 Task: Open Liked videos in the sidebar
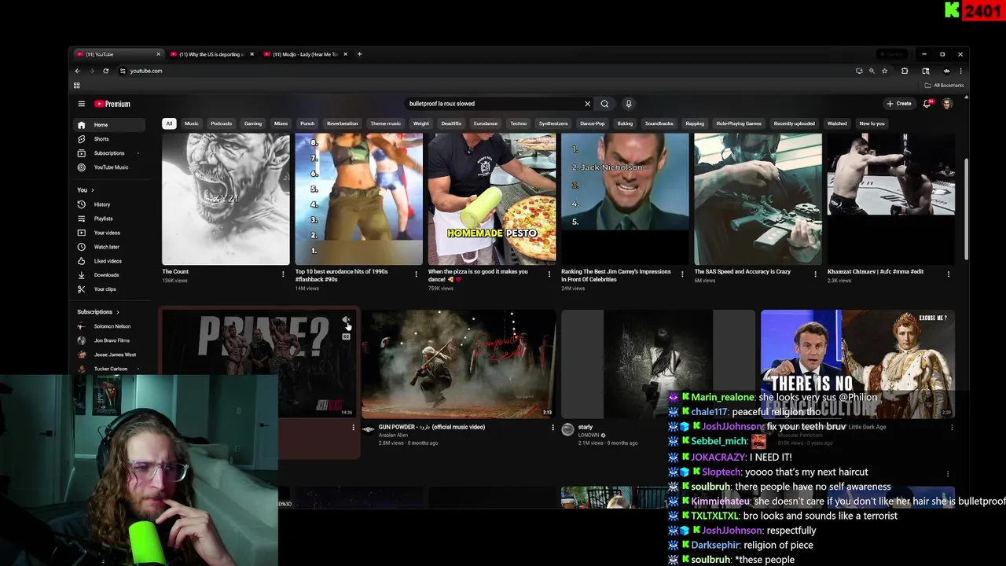click(109, 261)
